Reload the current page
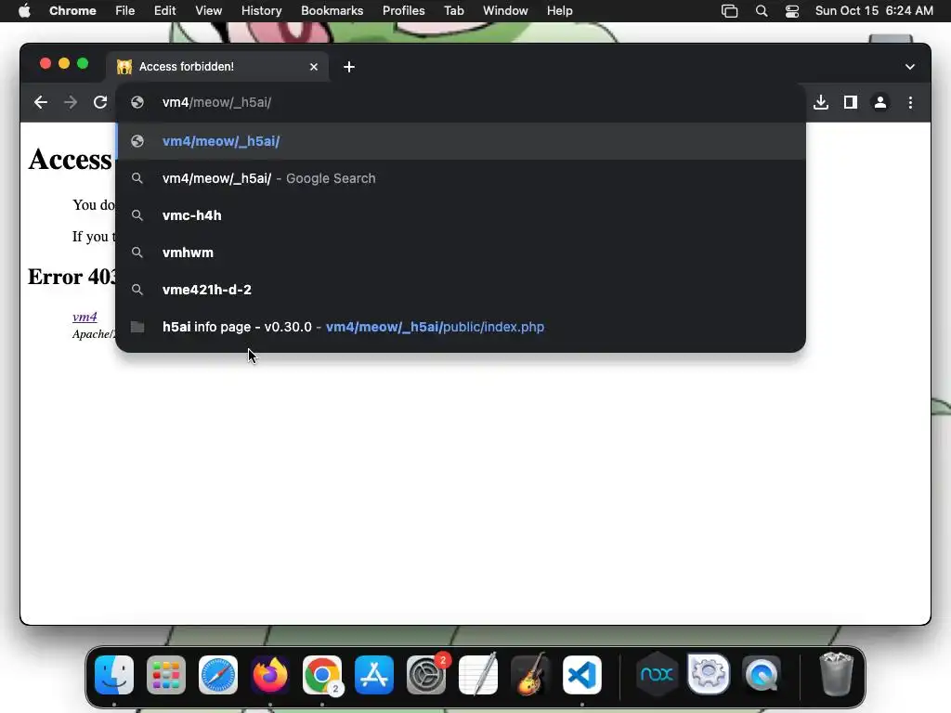The width and height of the screenshot is (951, 713). click(100, 102)
